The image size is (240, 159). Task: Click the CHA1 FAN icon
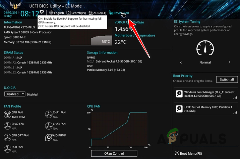[49, 115]
